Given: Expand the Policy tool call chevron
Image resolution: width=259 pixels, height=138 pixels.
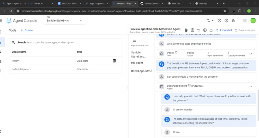Looking at the screenshot, I should click(x=251, y=54).
